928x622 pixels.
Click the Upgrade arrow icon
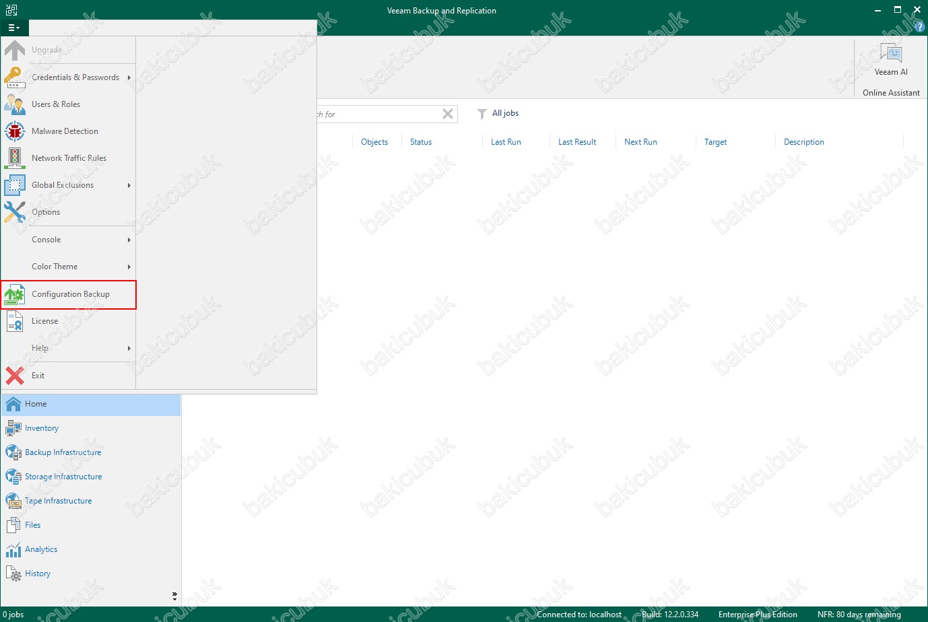click(x=14, y=50)
